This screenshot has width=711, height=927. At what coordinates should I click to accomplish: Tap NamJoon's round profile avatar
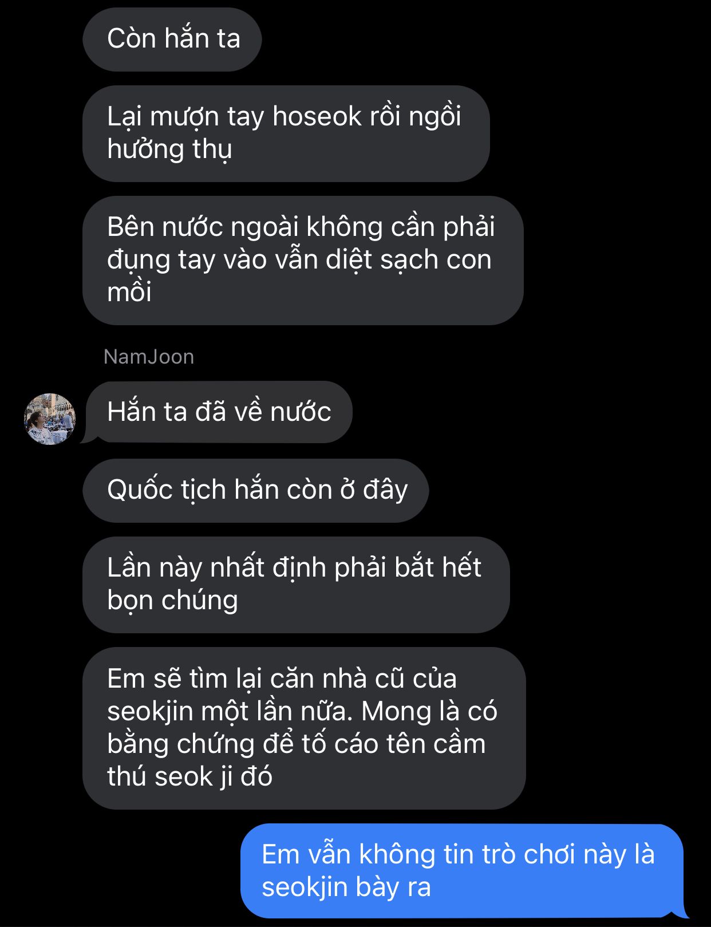[x=50, y=419]
